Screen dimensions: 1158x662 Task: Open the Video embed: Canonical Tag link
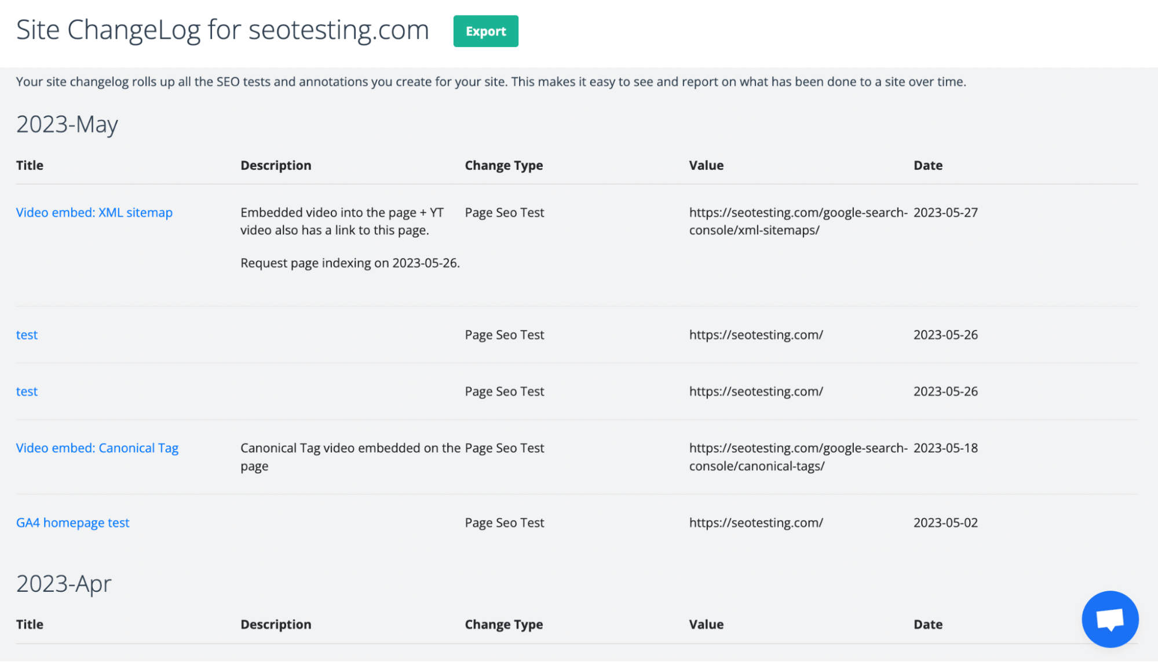pos(97,447)
